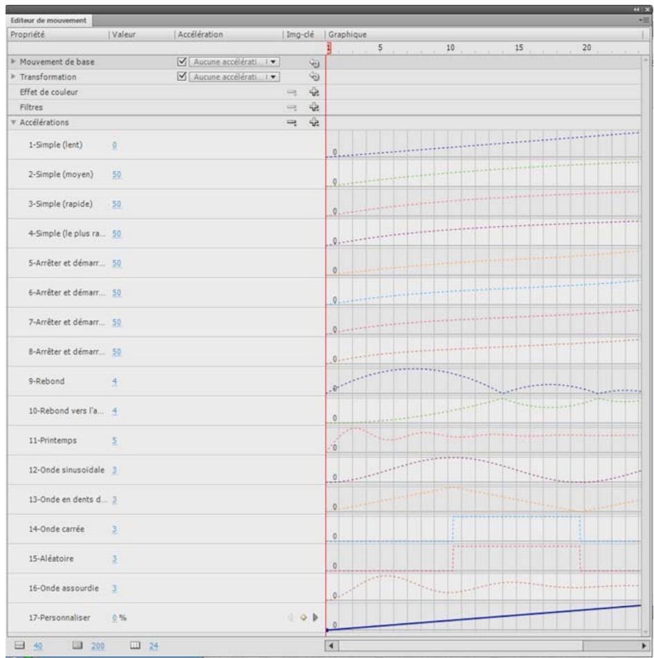Remove color effect with minus icon

291,92
